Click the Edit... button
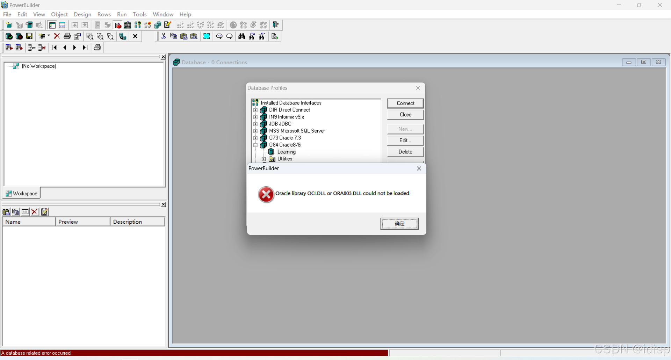 point(405,140)
